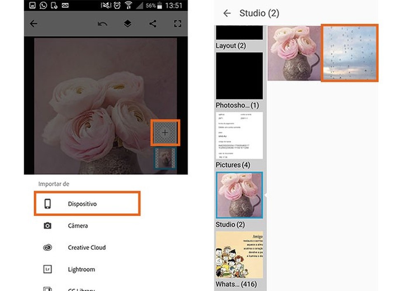The width and height of the screenshot is (406, 291).
Task: Tap the alarm clock status icon
Action: 117,5
